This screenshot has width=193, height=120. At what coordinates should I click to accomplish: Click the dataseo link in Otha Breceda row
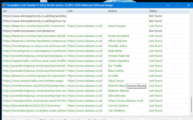[x=85, y=96]
